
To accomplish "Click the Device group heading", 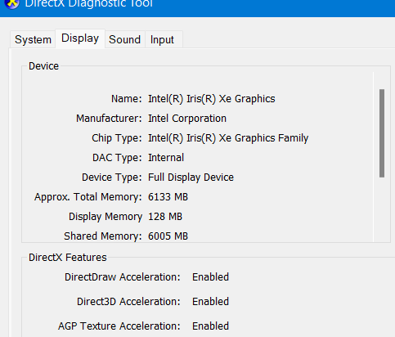I will tap(43, 66).
